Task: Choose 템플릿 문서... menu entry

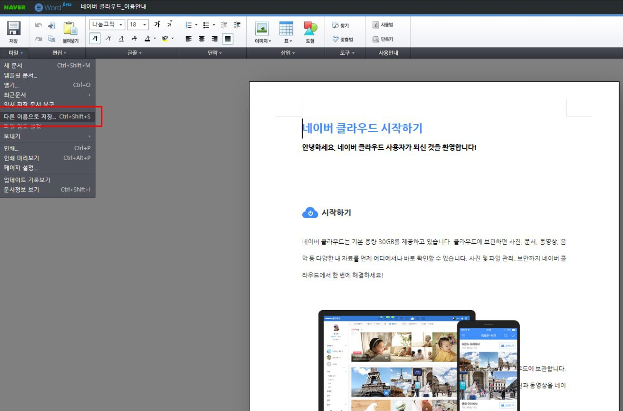Action: click(x=48, y=75)
